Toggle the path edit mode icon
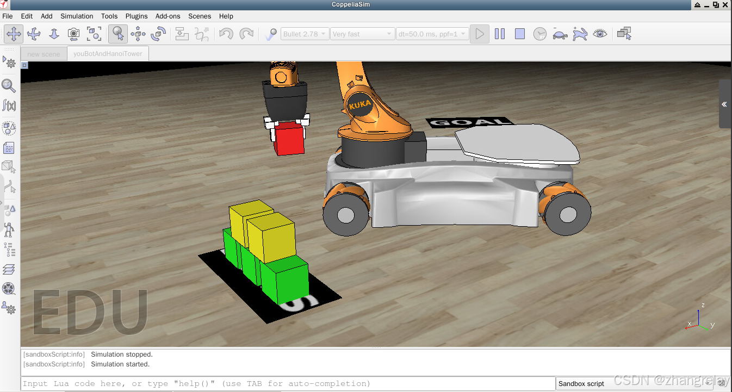 point(9,186)
